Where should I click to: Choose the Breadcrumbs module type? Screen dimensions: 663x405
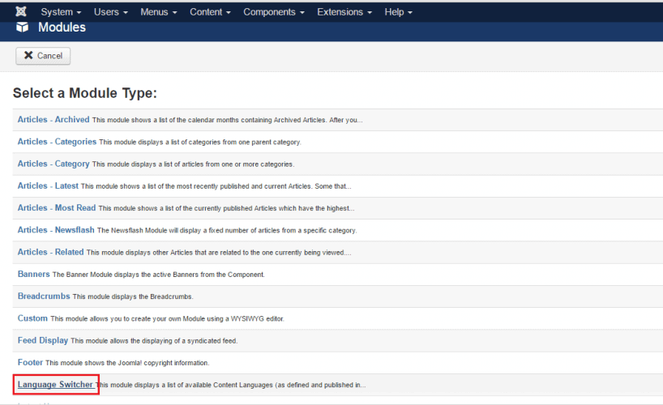pyautogui.click(x=44, y=296)
